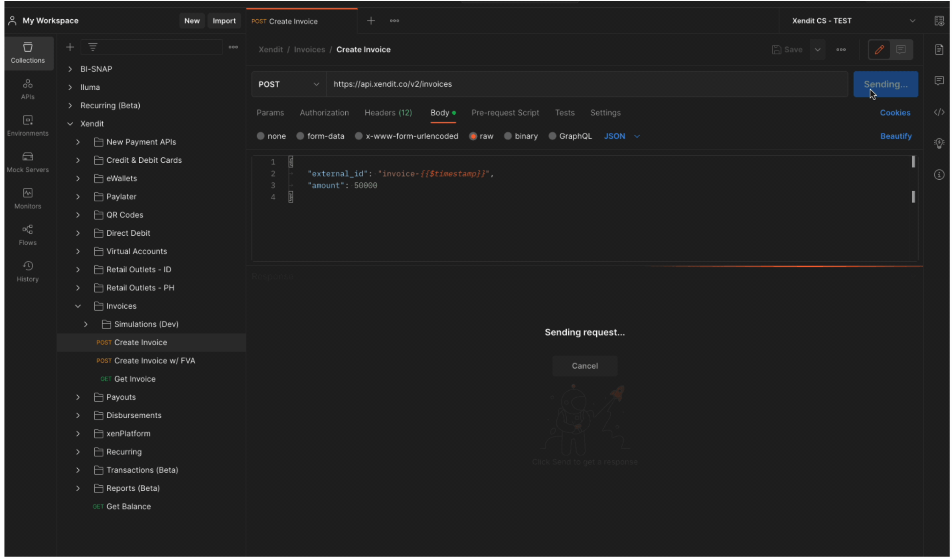The width and height of the screenshot is (952, 559).
Task: Open the Collections sidebar panel
Action: 28,53
